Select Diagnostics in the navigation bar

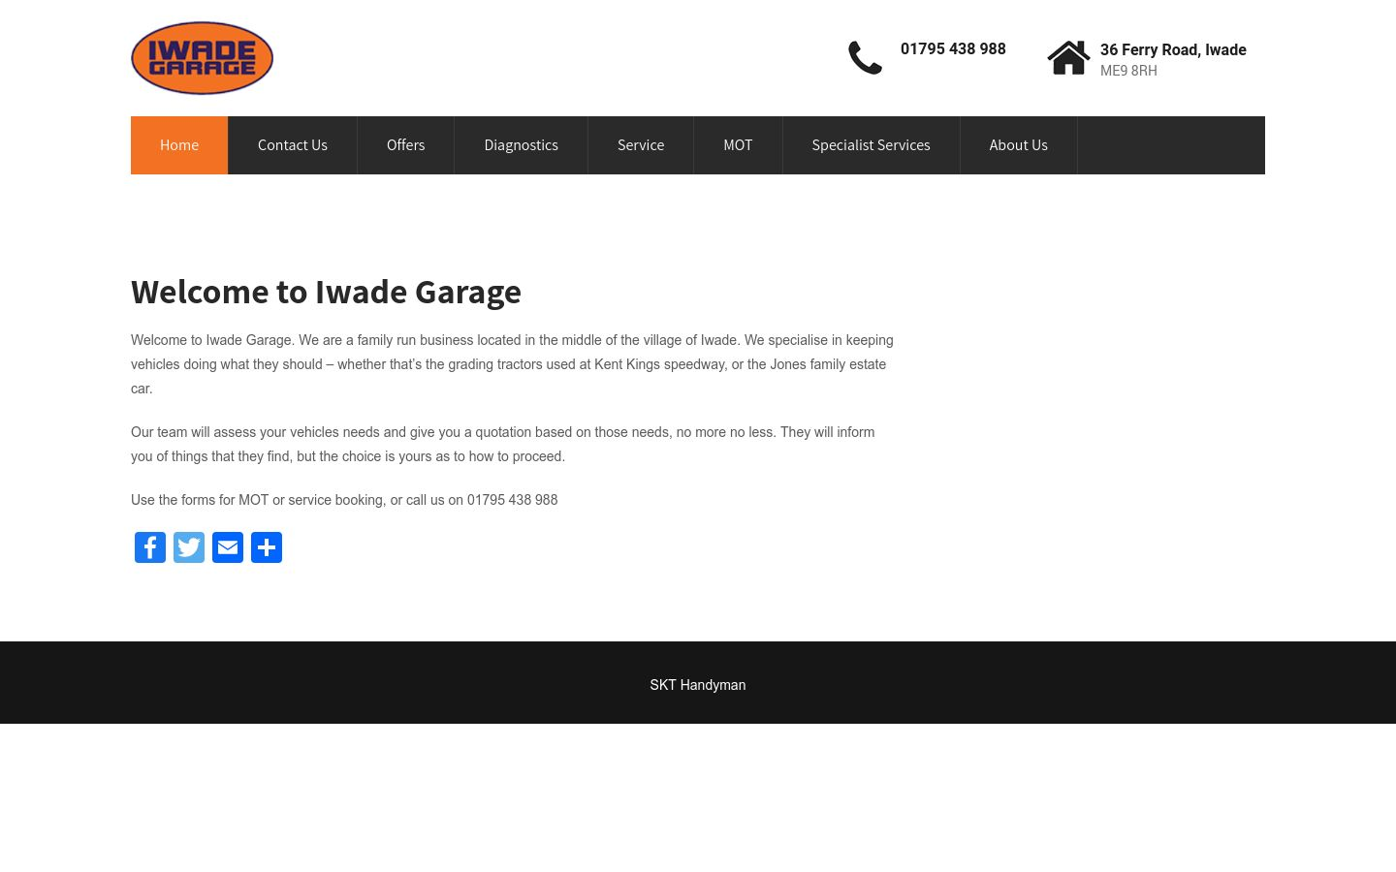522,145
